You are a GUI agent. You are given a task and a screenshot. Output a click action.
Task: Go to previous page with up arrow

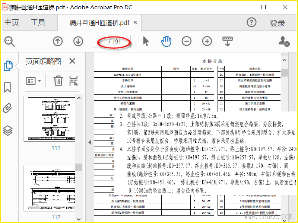pyautogui.click(x=58, y=41)
